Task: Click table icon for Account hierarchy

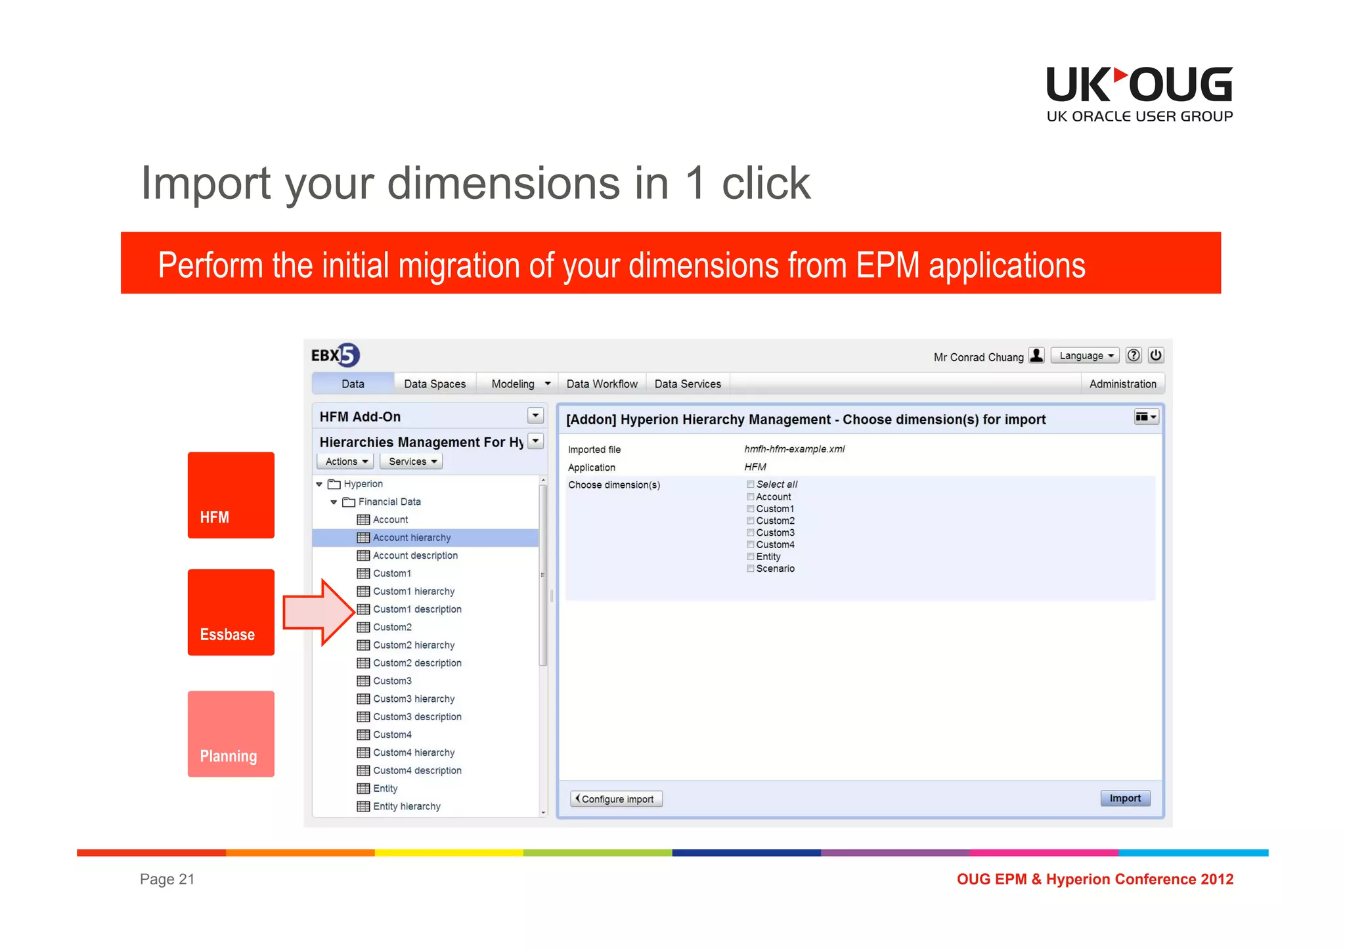Action: click(x=363, y=538)
